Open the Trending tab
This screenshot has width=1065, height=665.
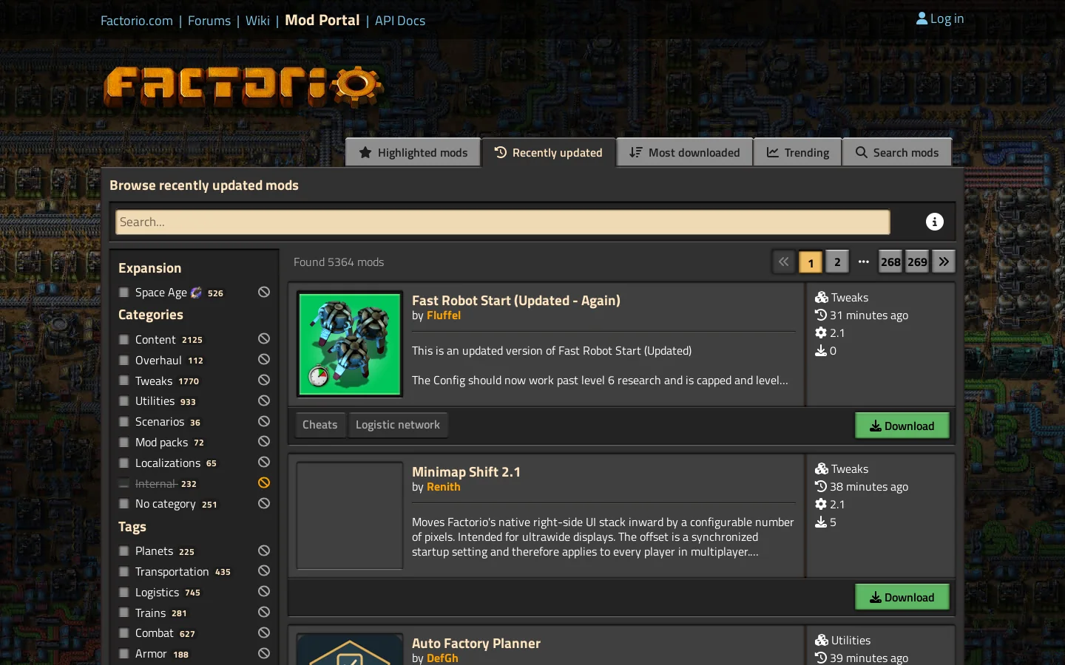(x=797, y=152)
